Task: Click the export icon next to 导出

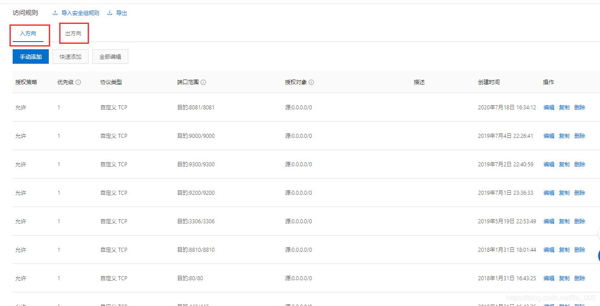Action: [110, 13]
